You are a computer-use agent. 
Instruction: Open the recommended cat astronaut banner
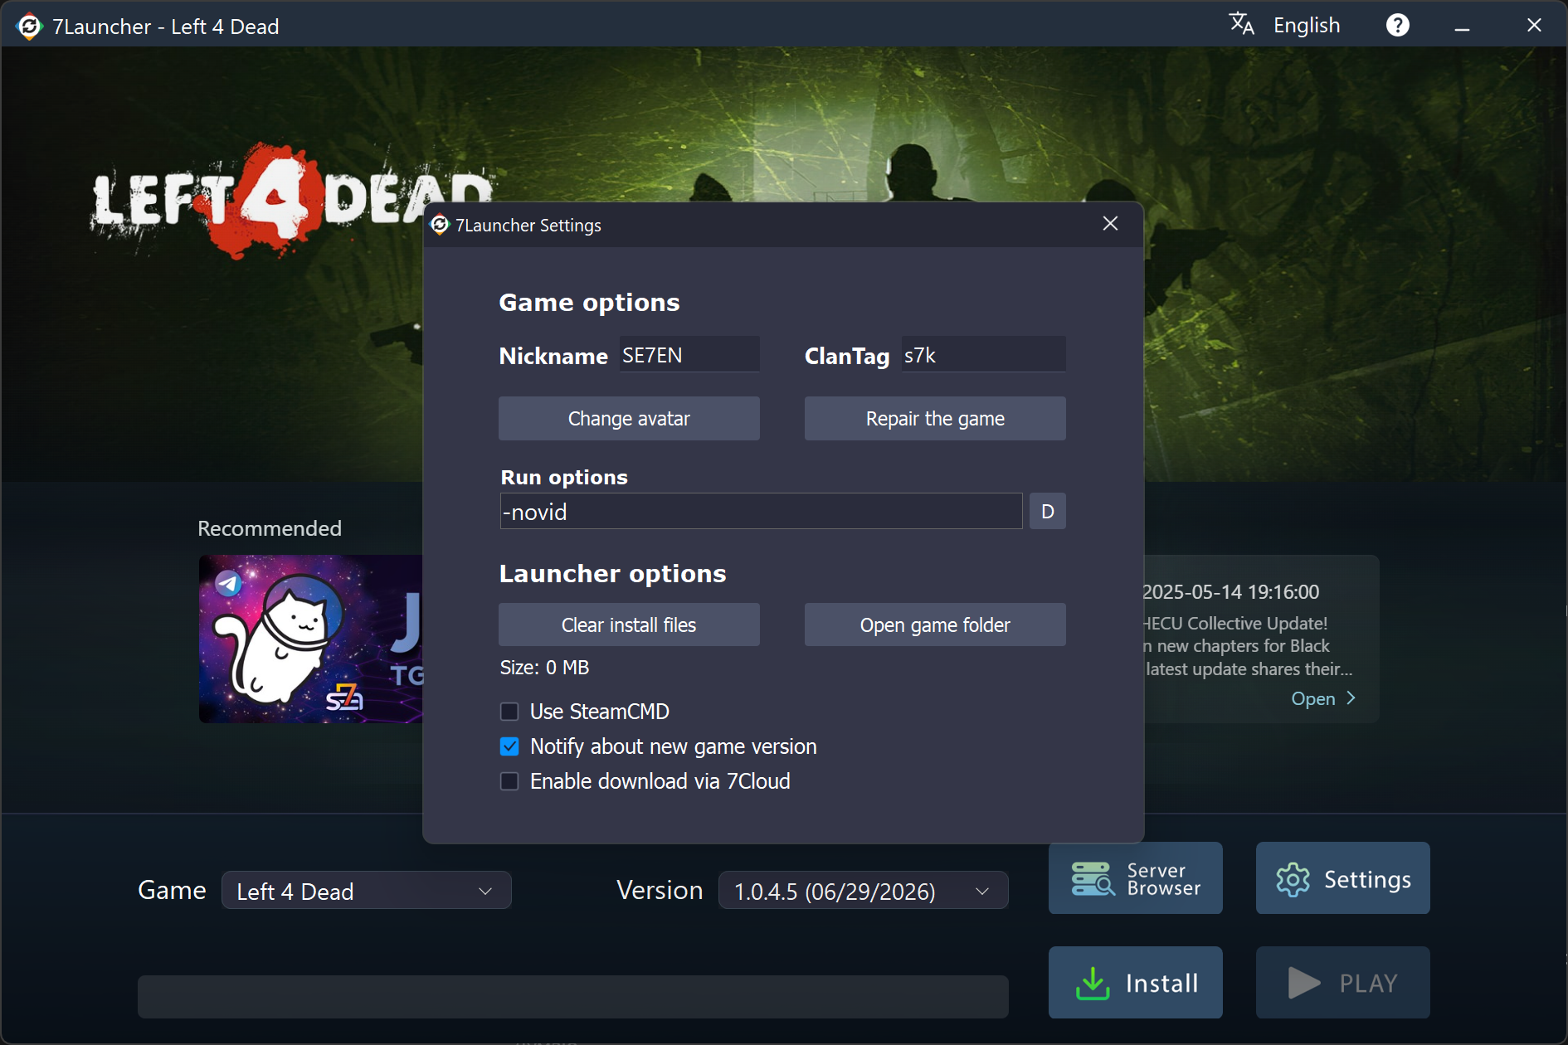(311, 639)
